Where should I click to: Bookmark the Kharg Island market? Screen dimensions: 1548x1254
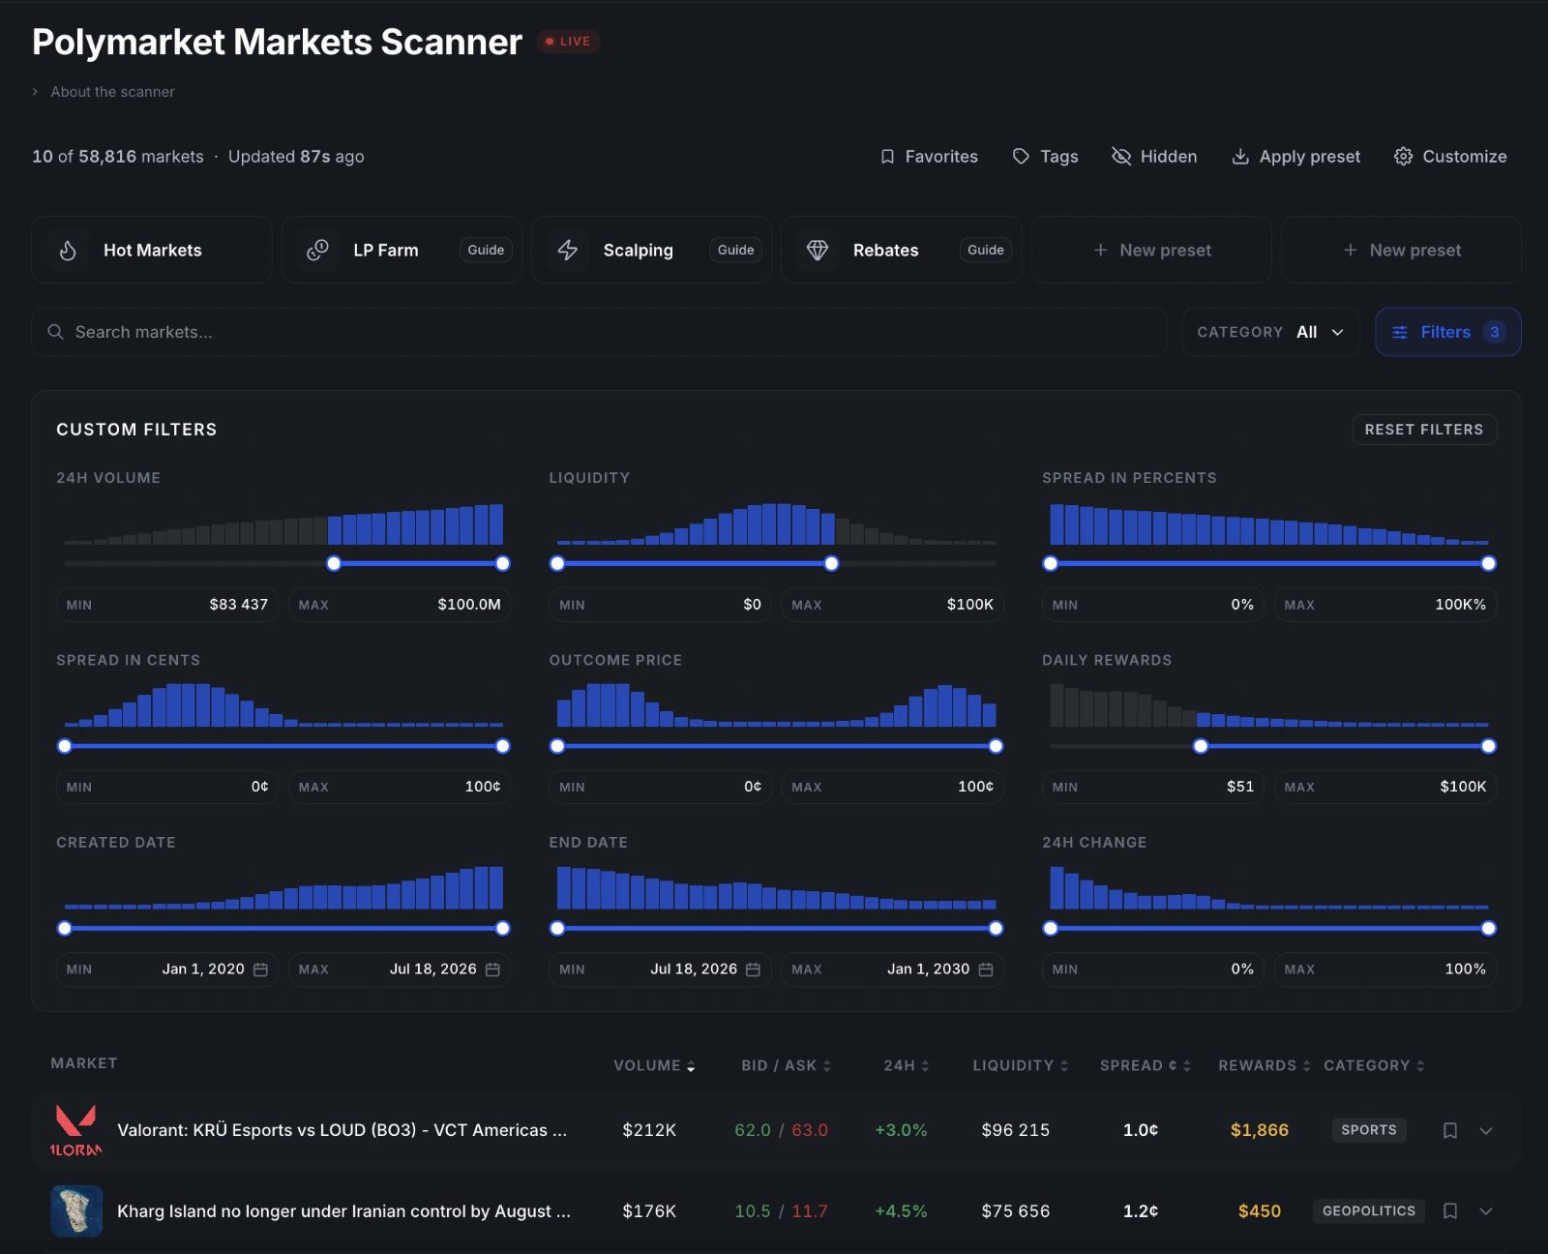pyautogui.click(x=1449, y=1210)
